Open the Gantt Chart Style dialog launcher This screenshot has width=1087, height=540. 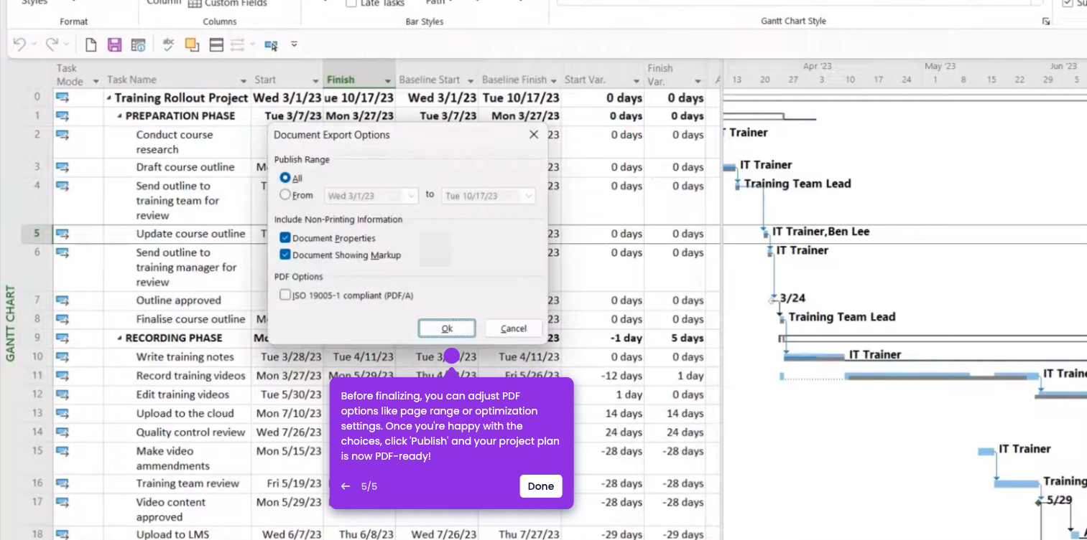coord(1046,22)
